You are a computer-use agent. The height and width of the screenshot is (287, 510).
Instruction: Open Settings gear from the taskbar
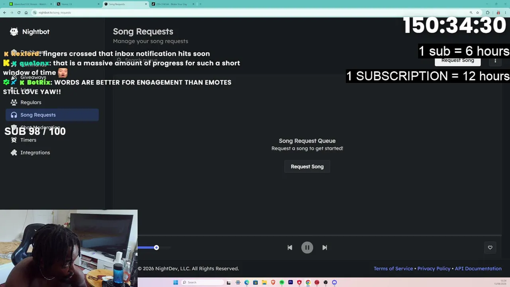point(238,283)
